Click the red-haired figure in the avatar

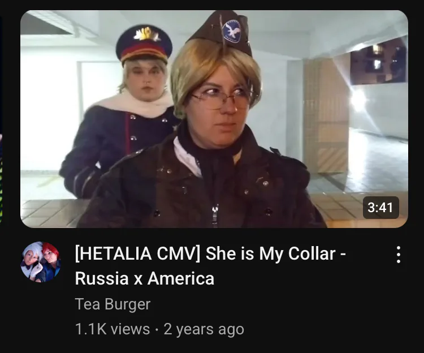[51, 260]
